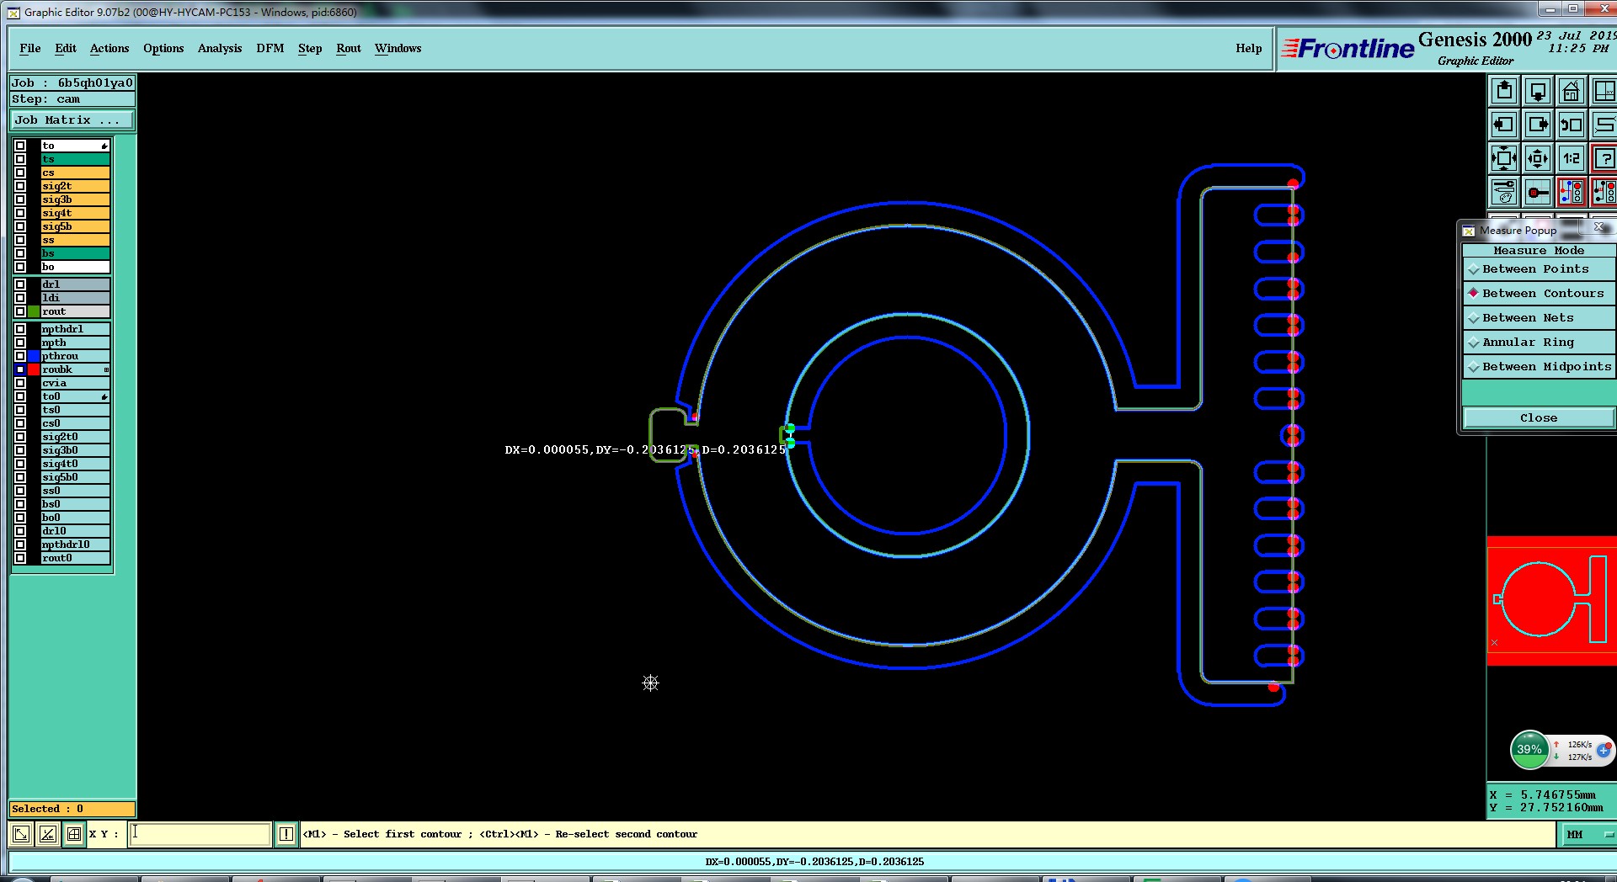Toggle the 'ts' layer checkbox
This screenshot has width=1617, height=882.
20,159
